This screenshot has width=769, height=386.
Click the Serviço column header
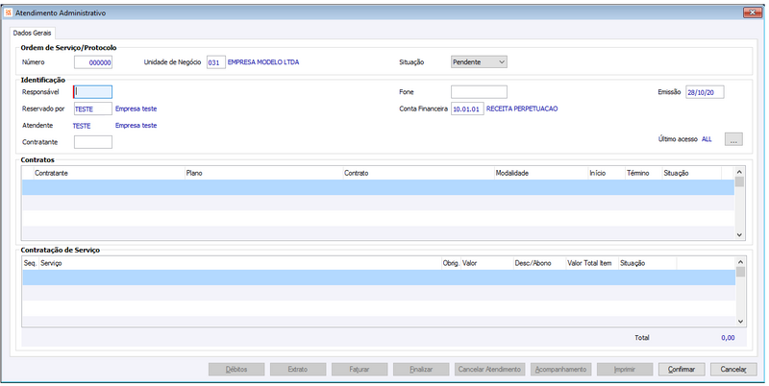point(240,263)
